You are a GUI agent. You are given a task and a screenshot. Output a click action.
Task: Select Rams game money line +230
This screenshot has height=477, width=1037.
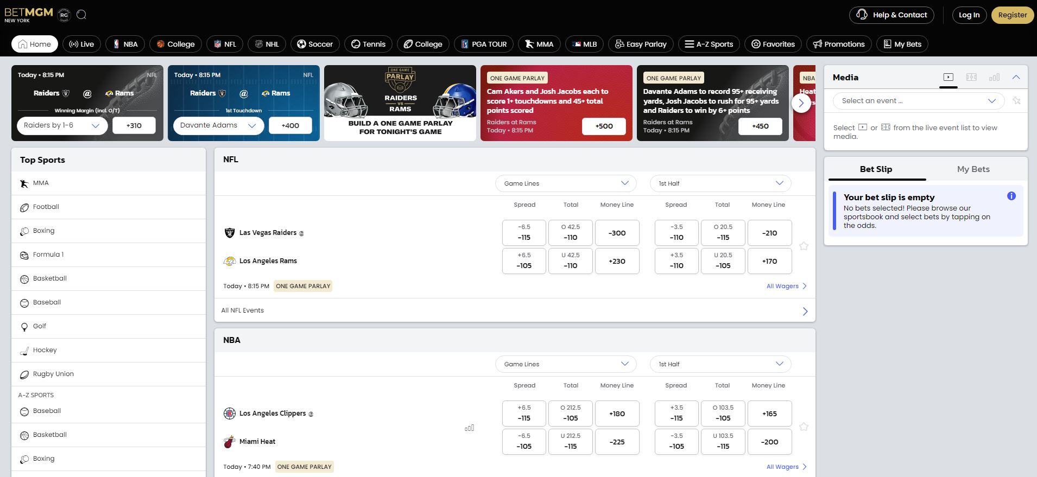click(x=617, y=261)
